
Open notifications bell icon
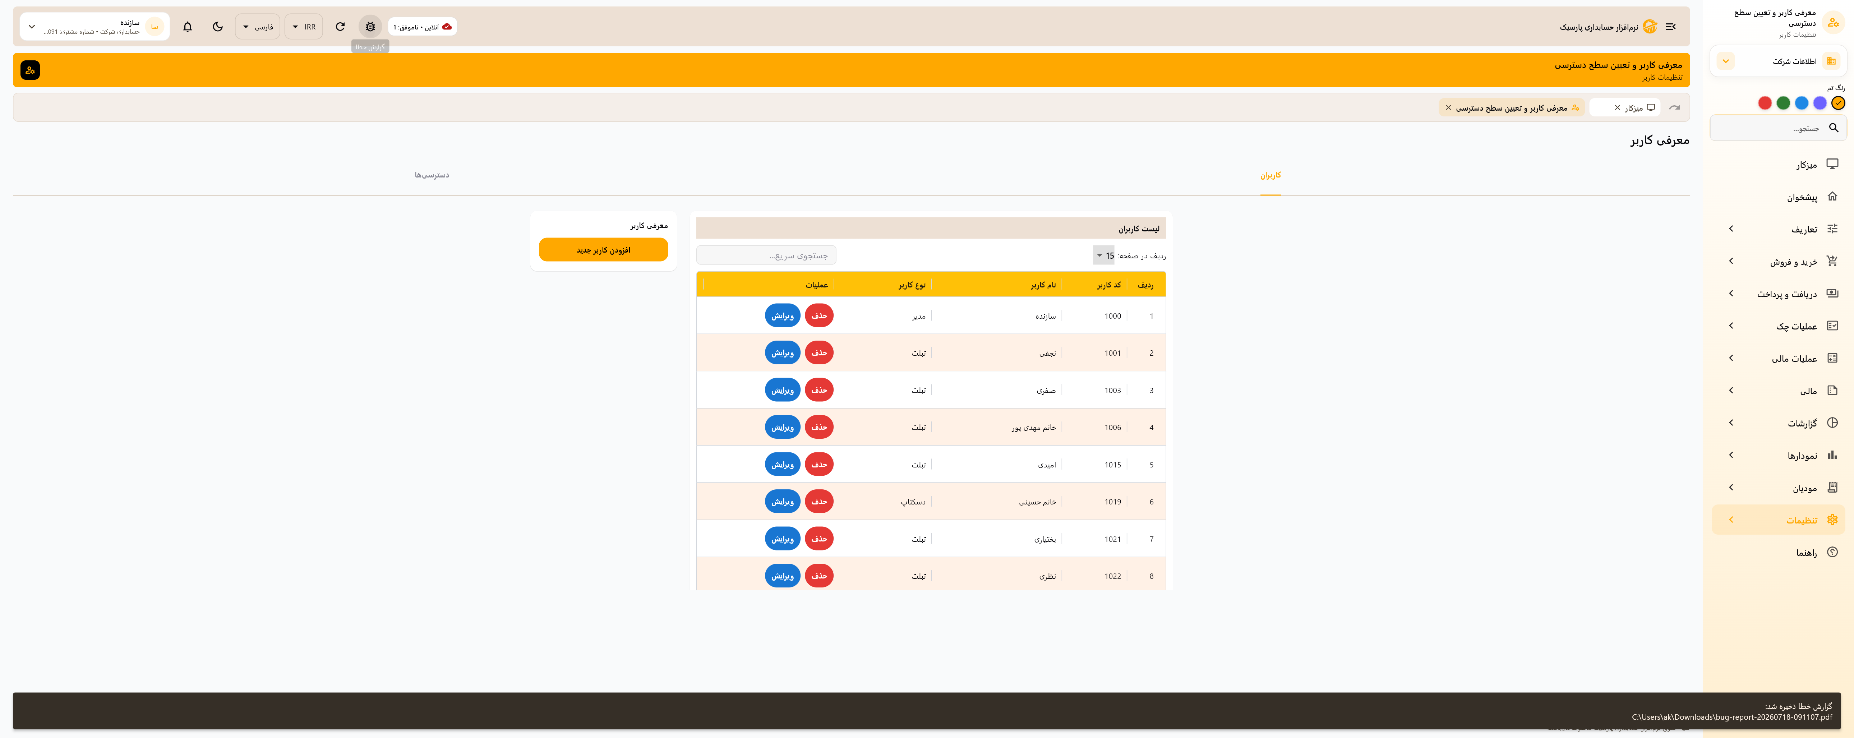[x=188, y=27]
